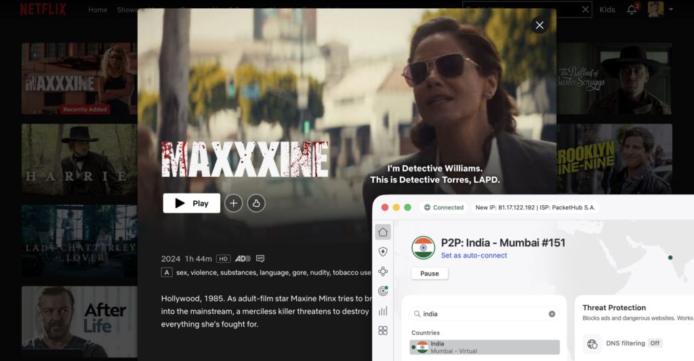Switch to the Kids profile link

click(607, 9)
